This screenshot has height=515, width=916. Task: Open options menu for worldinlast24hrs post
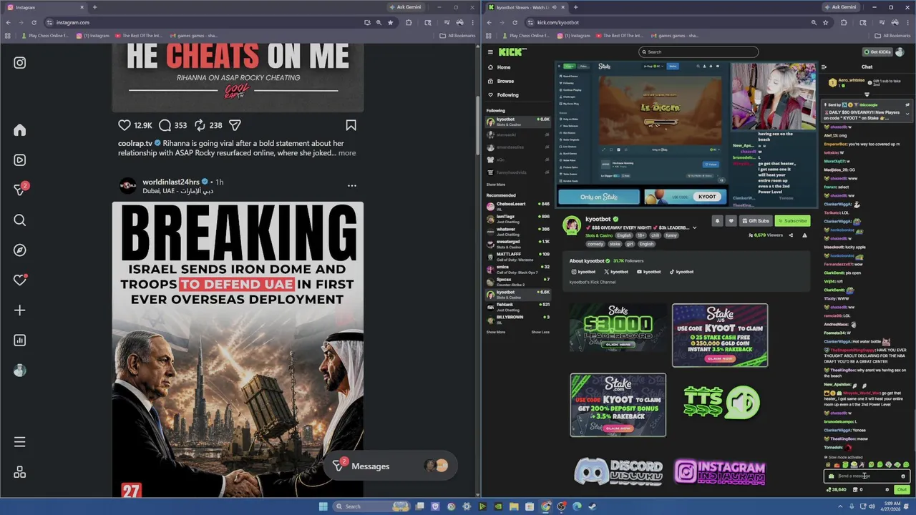click(x=351, y=186)
